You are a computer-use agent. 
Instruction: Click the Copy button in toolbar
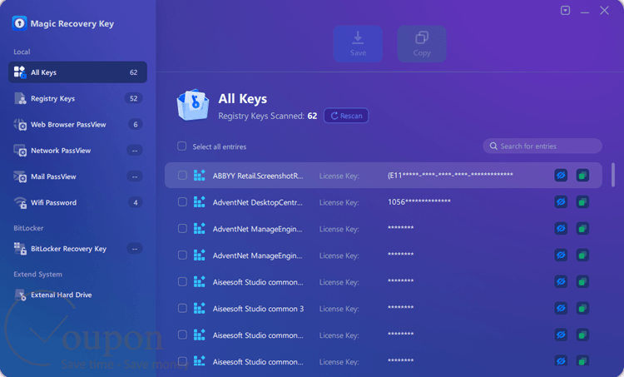click(x=422, y=44)
